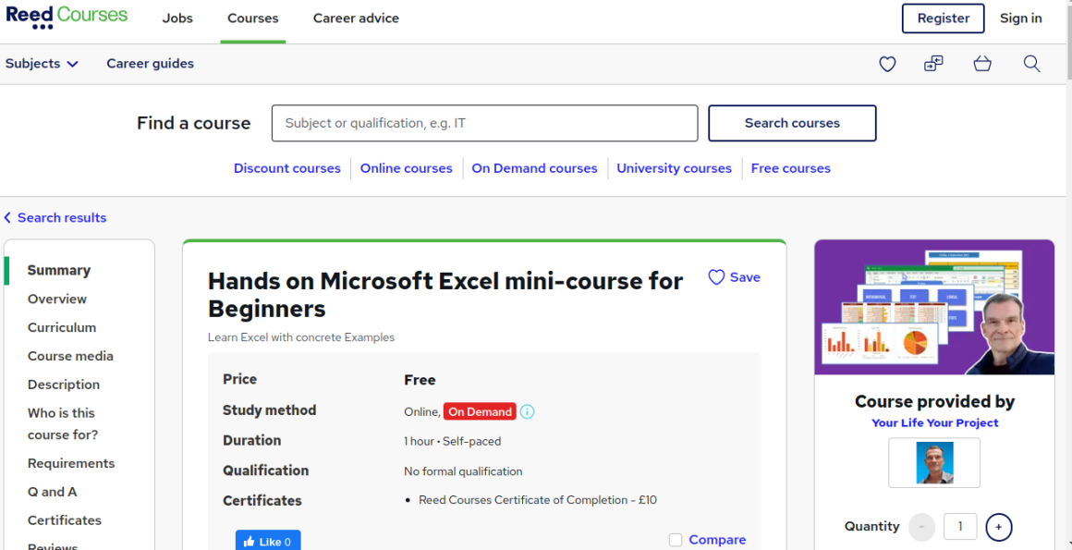Navigate to Free courses

tap(790, 168)
